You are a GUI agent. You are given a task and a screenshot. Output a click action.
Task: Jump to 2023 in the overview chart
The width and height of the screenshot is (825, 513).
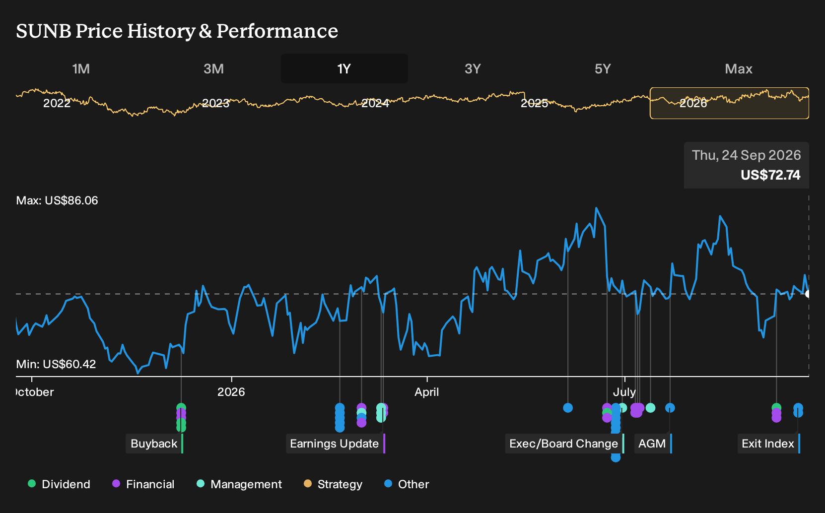(x=216, y=103)
